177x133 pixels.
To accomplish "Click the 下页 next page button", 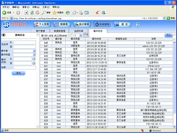I will click(86, 35).
